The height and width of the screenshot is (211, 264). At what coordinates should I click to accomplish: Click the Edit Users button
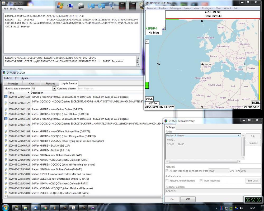coord(253,181)
